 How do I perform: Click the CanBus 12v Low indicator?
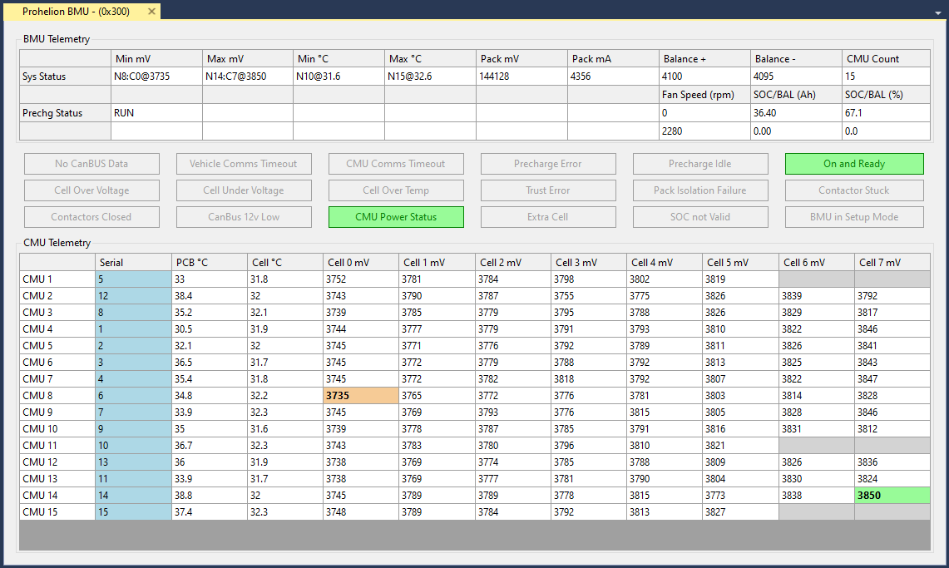pos(244,217)
